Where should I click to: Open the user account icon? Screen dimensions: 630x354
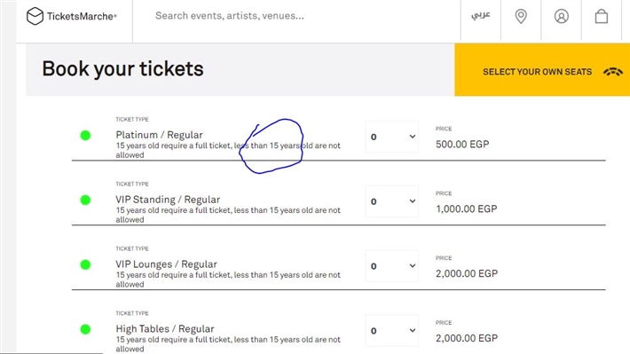[x=562, y=17]
